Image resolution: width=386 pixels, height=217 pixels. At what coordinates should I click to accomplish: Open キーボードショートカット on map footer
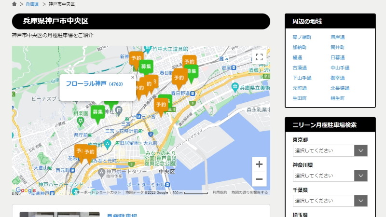[x=98, y=192]
